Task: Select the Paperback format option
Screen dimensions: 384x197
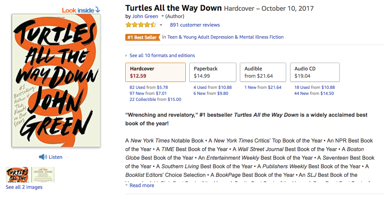Action: (212, 72)
